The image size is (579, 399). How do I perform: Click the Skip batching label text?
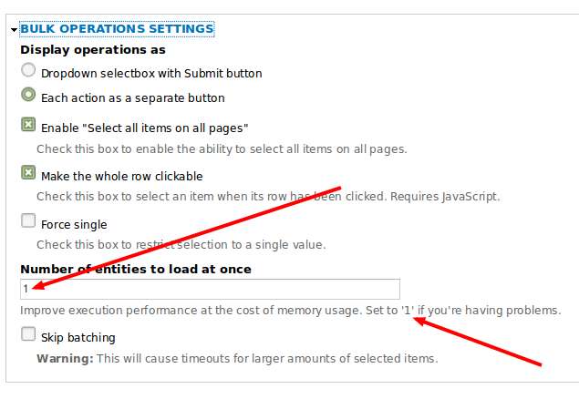click(78, 337)
